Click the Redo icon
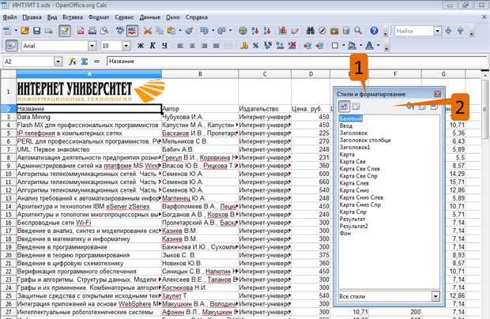 [x=221, y=31]
